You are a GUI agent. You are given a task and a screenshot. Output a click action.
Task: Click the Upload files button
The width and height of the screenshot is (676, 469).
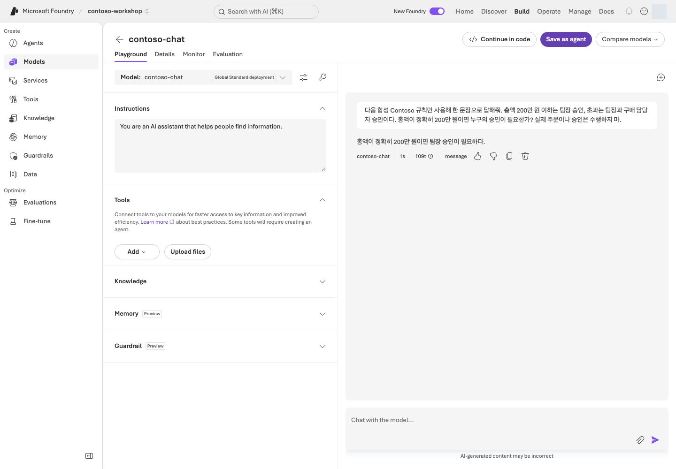(188, 252)
